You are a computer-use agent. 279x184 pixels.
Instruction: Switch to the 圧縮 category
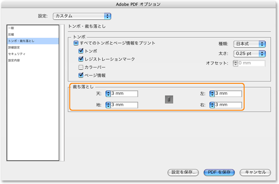pos(11,34)
